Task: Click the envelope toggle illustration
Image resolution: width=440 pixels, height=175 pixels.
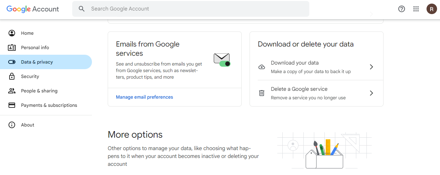Action: tap(222, 60)
